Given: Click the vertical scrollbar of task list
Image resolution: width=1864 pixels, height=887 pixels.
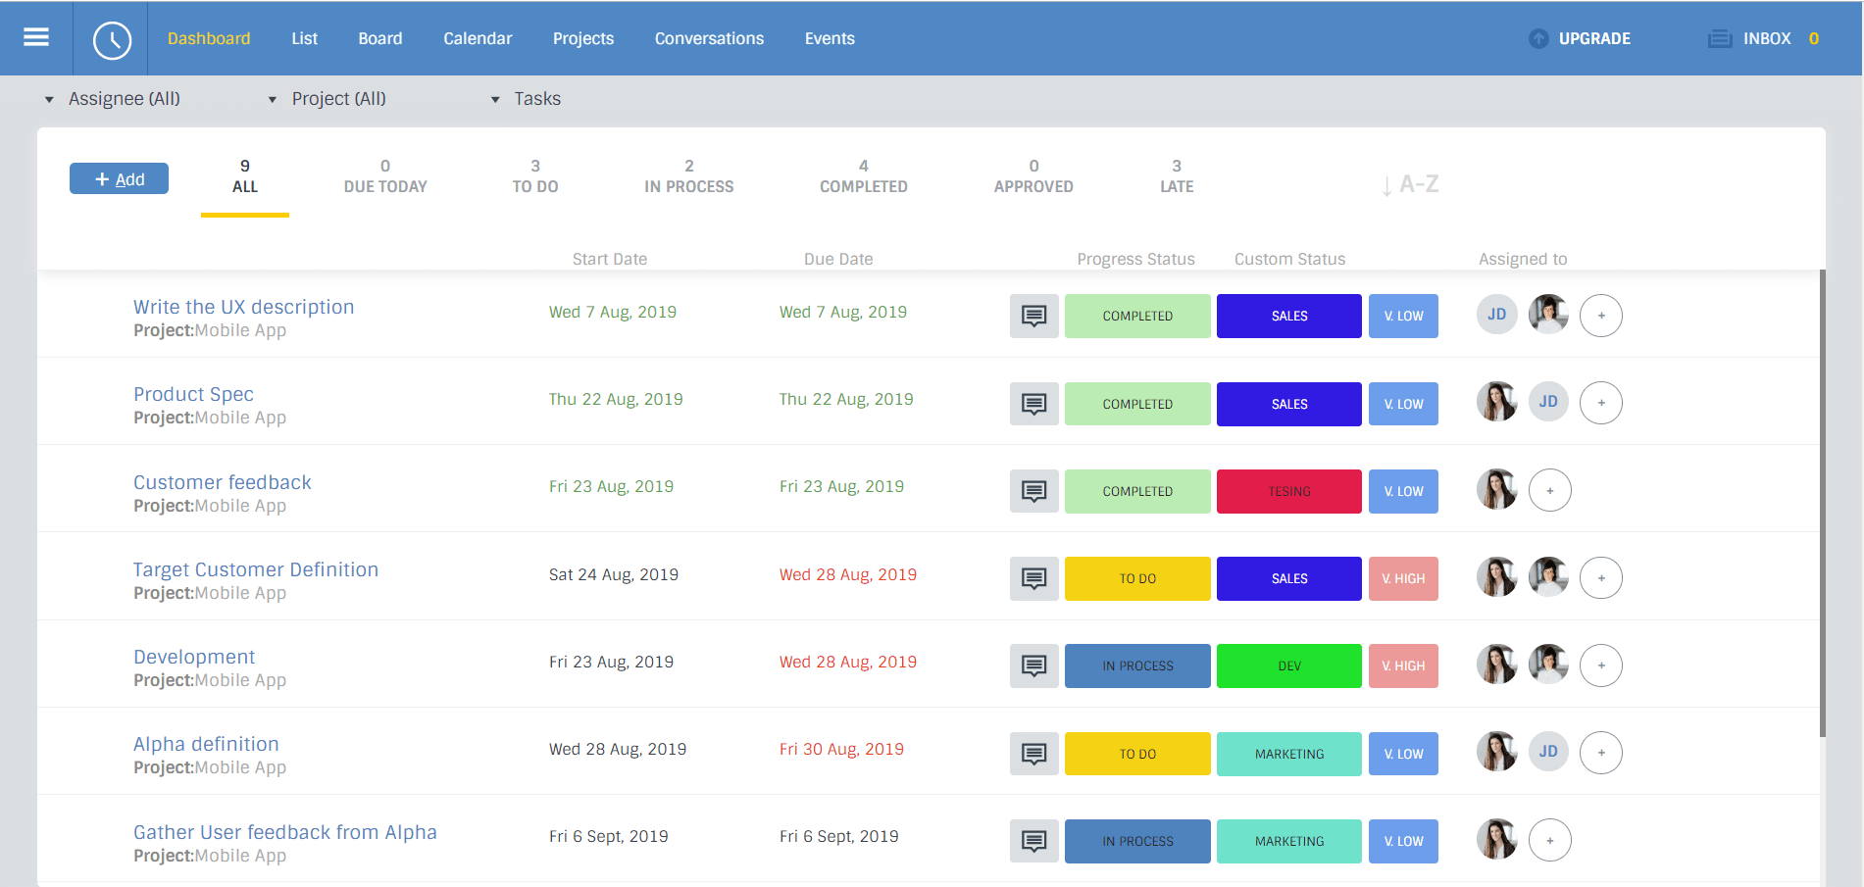Looking at the screenshot, I should 1823,503.
